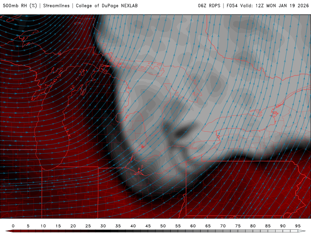Click the colorbar label '90'

coord(283,226)
